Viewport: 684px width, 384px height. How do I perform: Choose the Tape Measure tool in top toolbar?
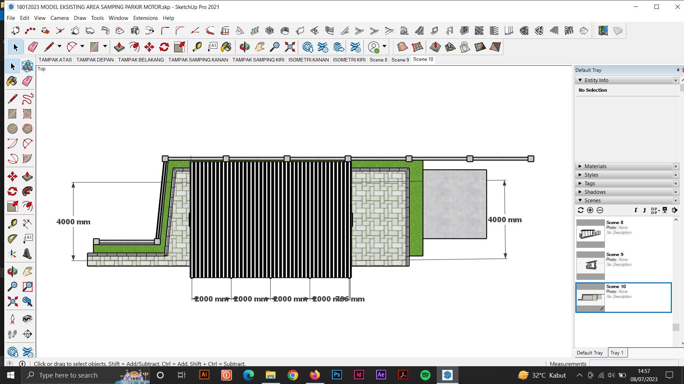(x=197, y=47)
